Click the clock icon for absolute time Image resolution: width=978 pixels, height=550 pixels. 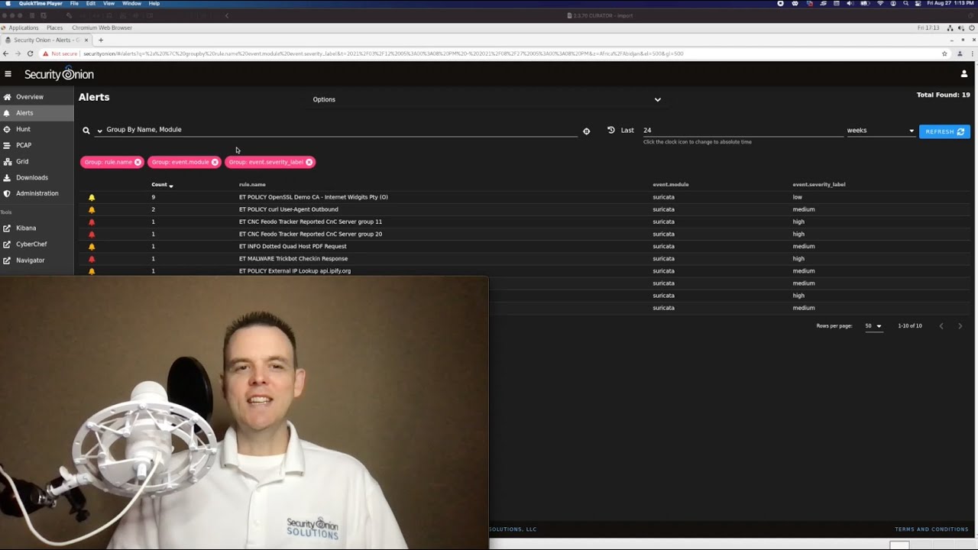click(610, 130)
